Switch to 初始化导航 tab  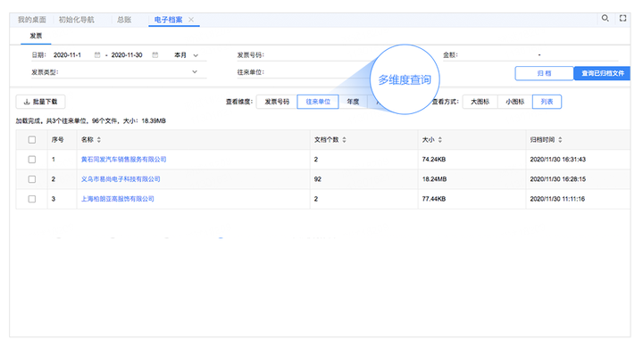pyautogui.click(x=77, y=20)
